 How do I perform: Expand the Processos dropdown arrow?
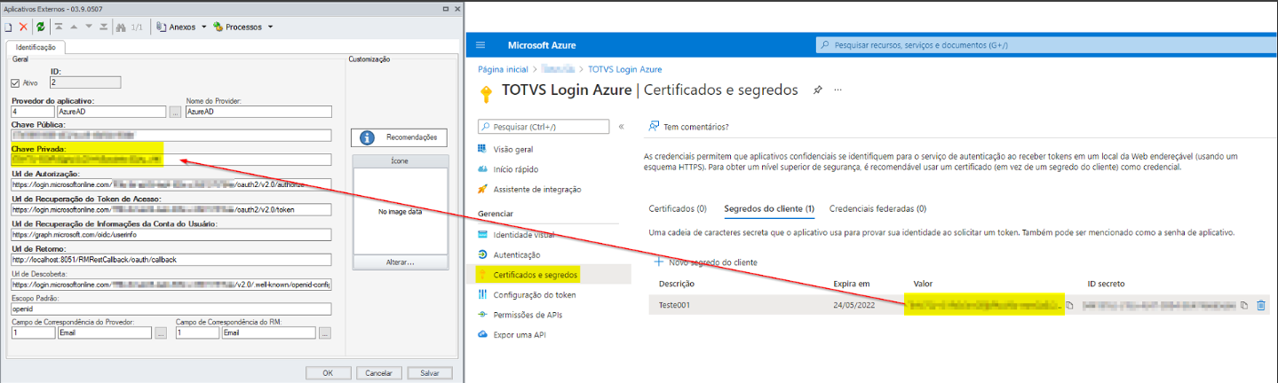(x=270, y=27)
